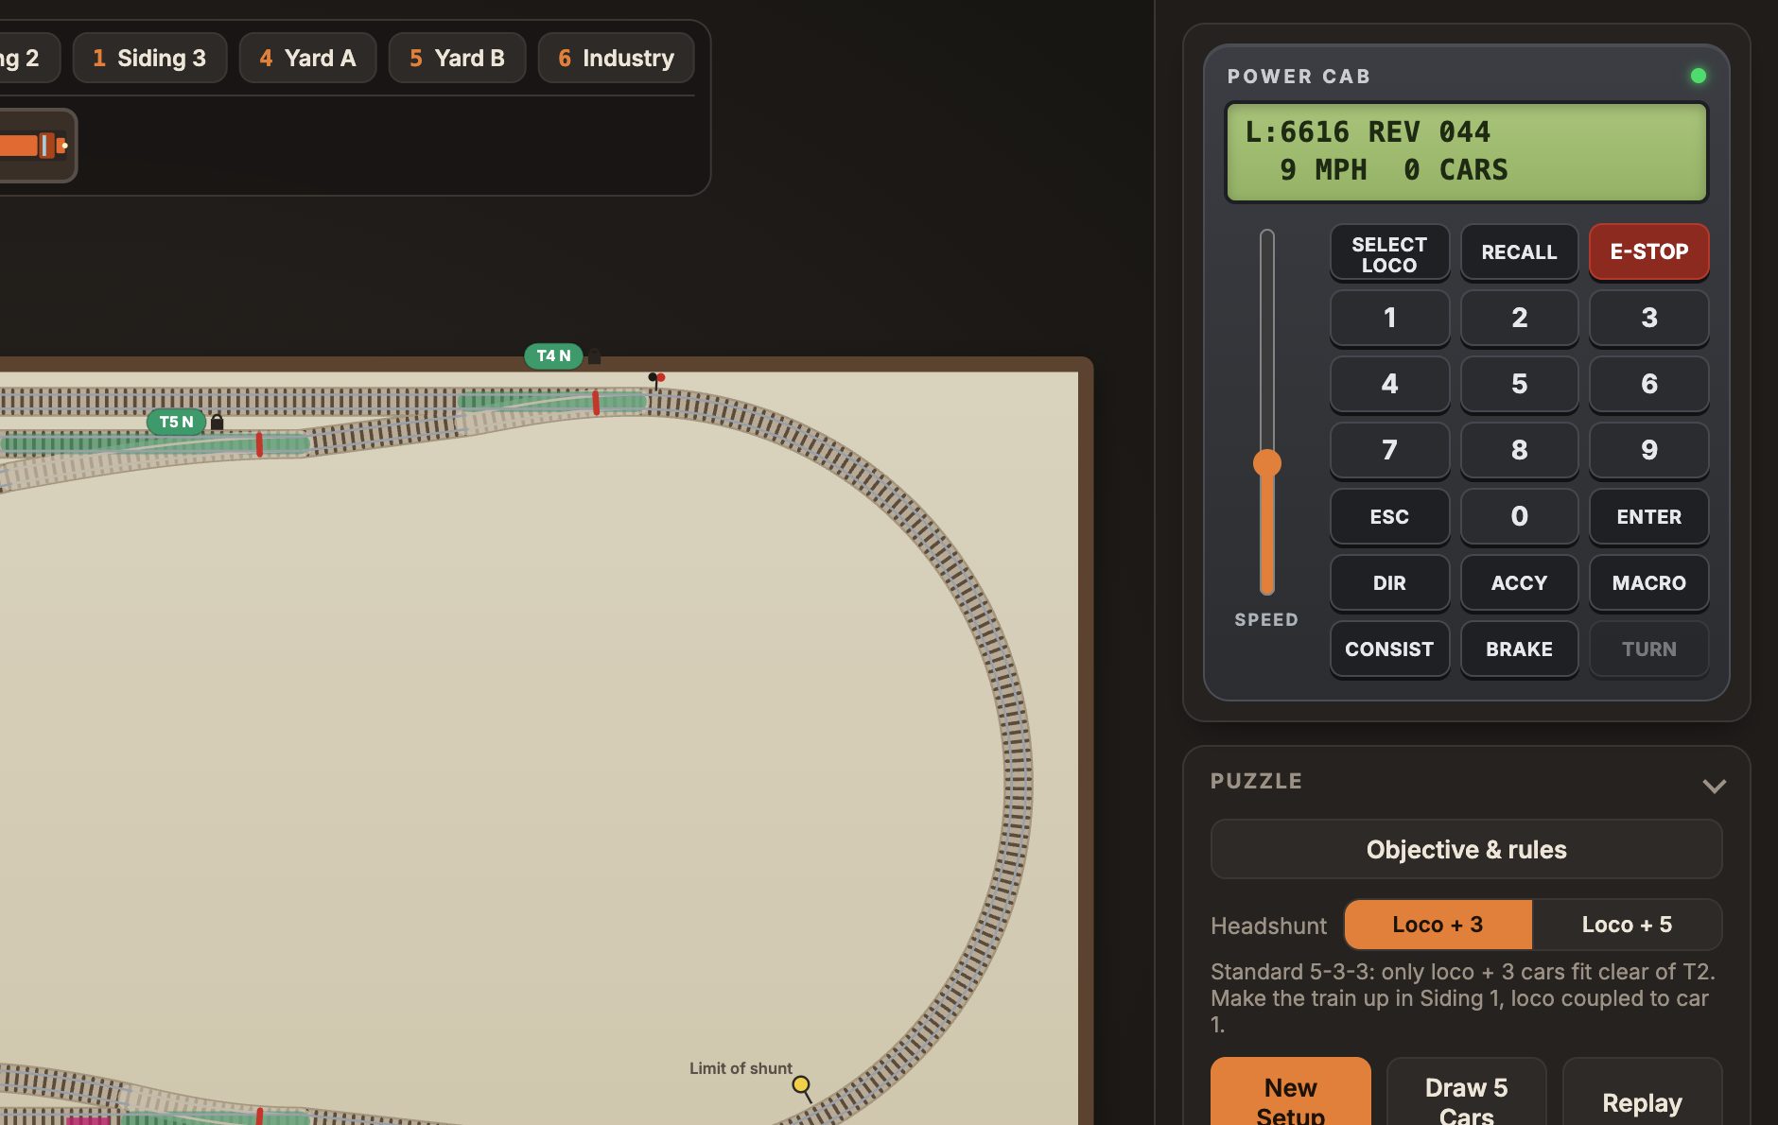Click the lock icon beside T4 N
Image resolution: width=1778 pixels, height=1125 pixels.
tap(595, 356)
